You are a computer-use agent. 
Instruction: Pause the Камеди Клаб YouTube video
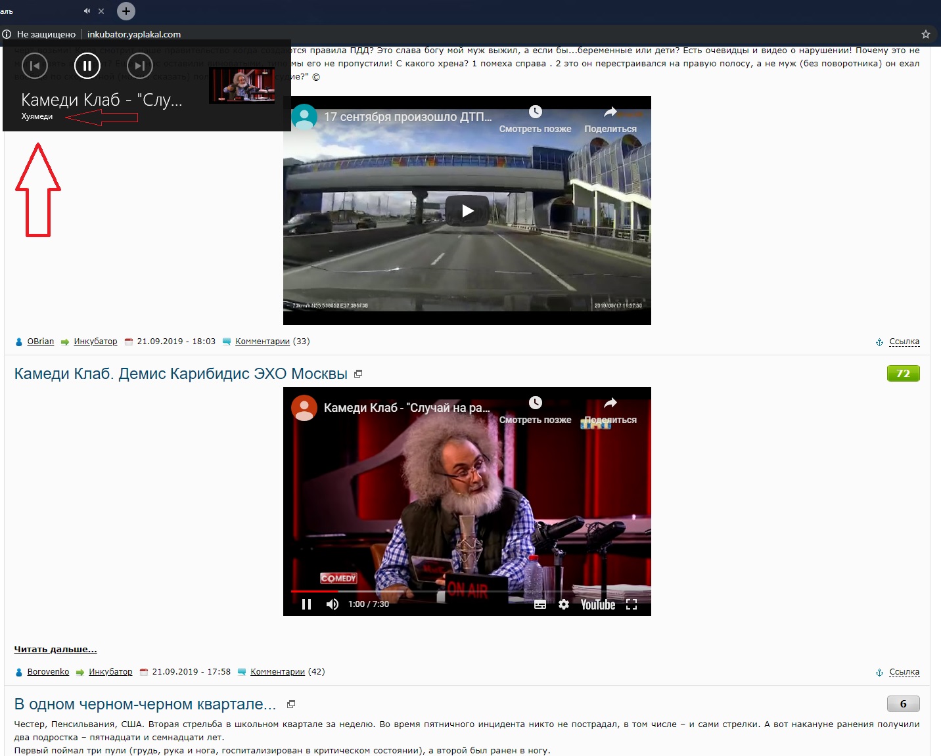(x=306, y=604)
